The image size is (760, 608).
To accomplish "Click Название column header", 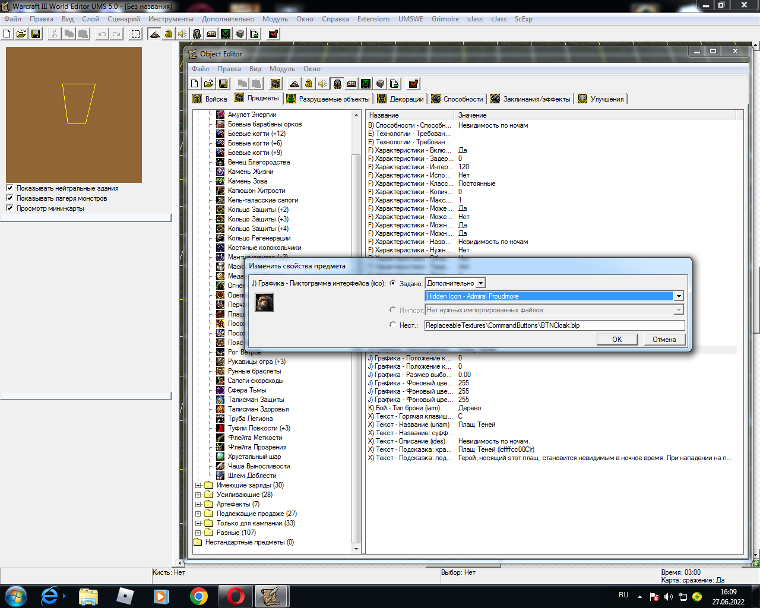I will (x=410, y=115).
